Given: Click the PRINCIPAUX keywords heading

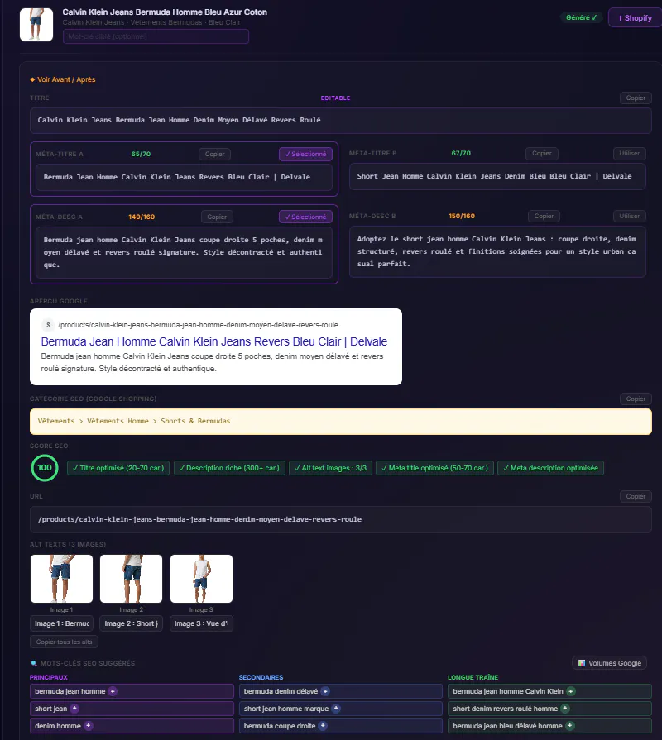Looking at the screenshot, I should click(49, 677).
